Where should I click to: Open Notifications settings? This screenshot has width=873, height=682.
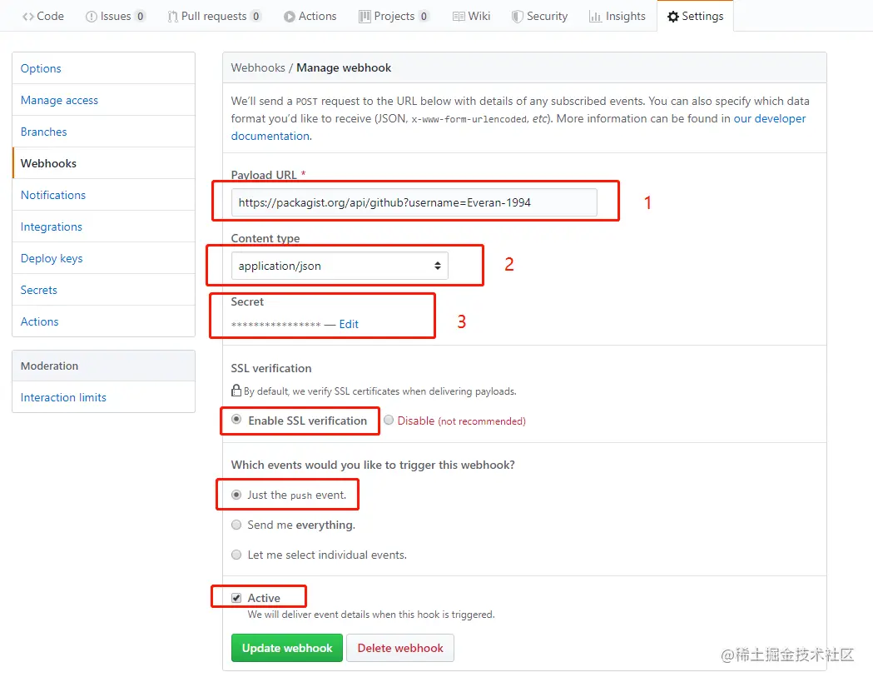tap(103, 195)
